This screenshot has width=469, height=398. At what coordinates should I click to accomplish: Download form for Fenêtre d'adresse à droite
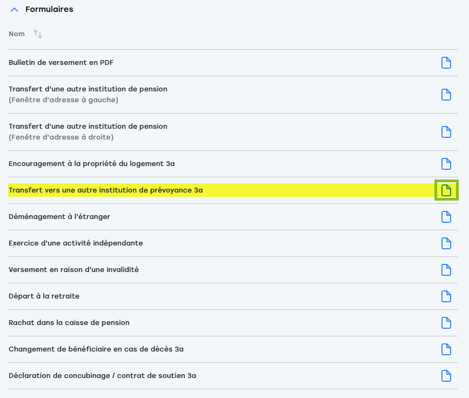click(446, 132)
